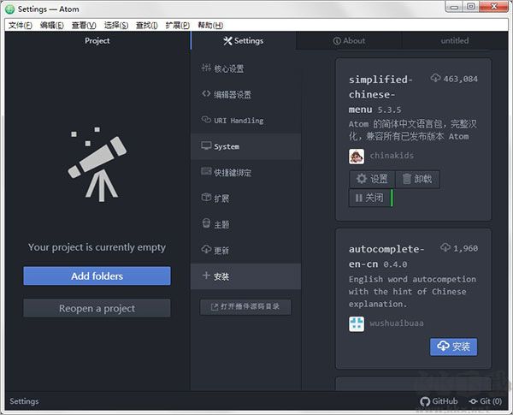
Task: Switch to the untitled tab
Action: point(455,40)
